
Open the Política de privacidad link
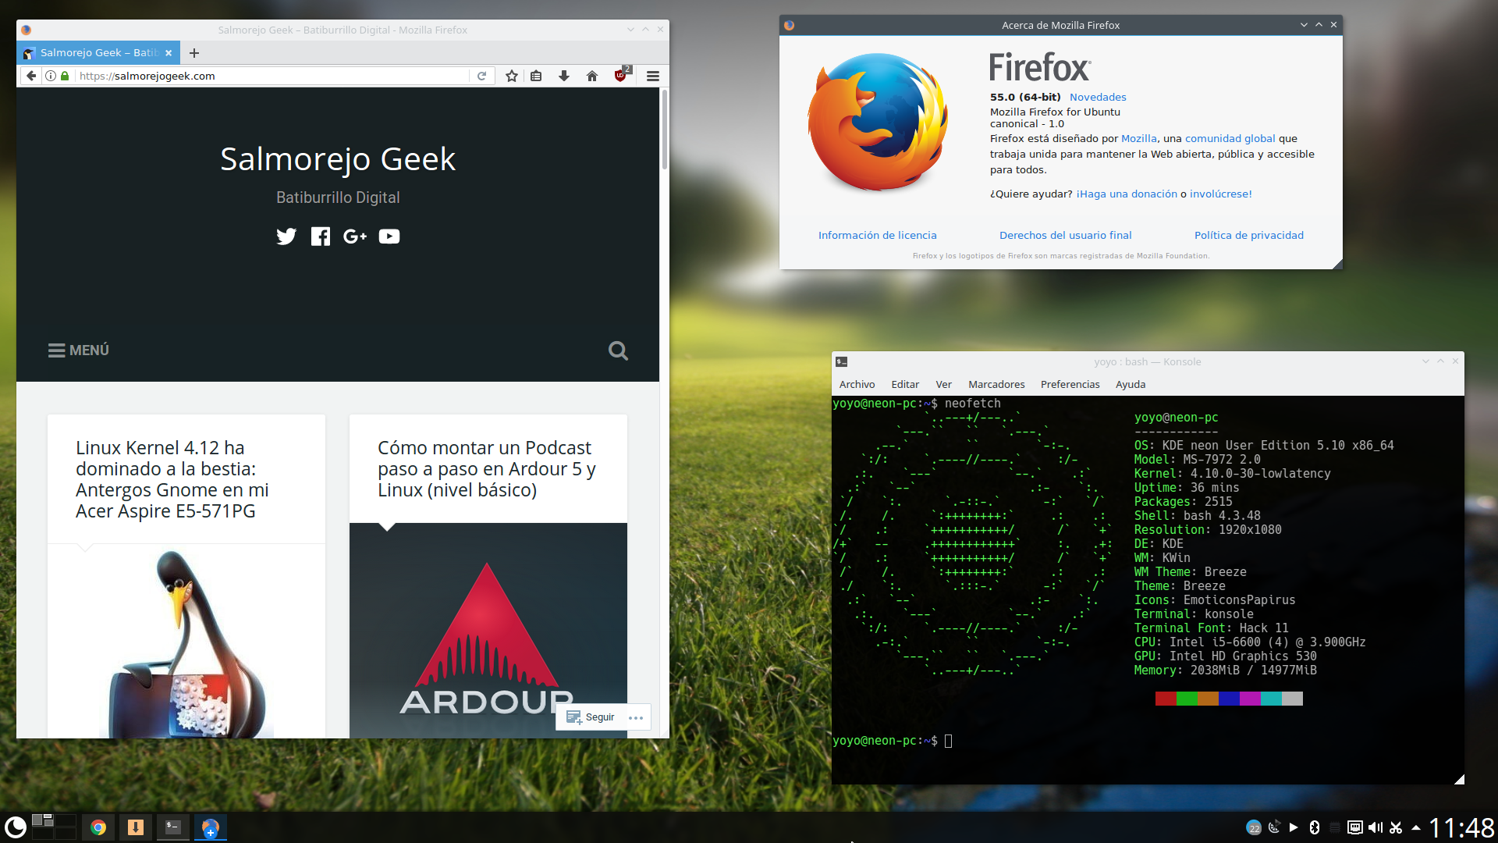click(1248, 235)
